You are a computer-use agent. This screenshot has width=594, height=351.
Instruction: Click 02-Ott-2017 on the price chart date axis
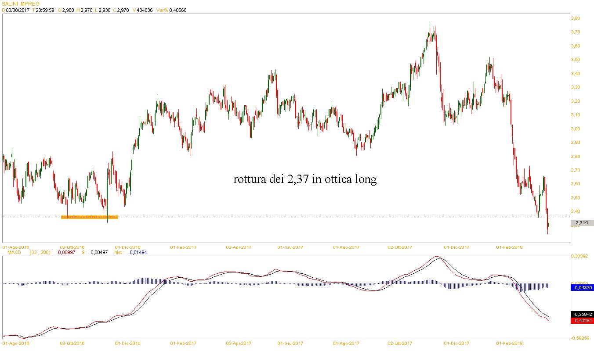point(400,247)
